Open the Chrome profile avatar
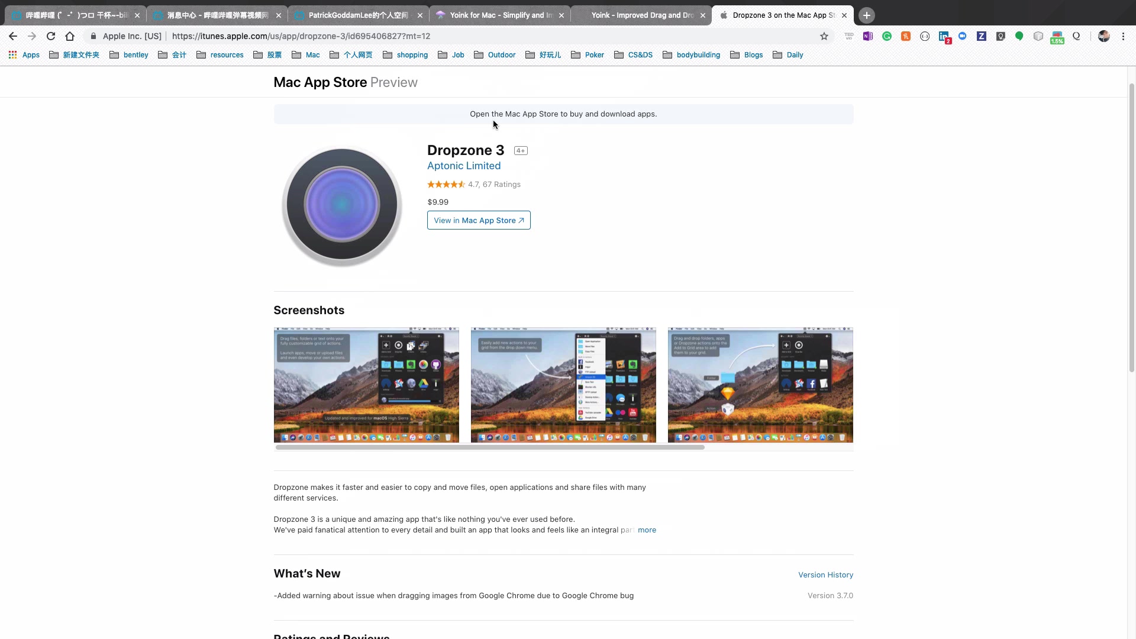Screen dimensions: 1136x639 click(1104, 36)
